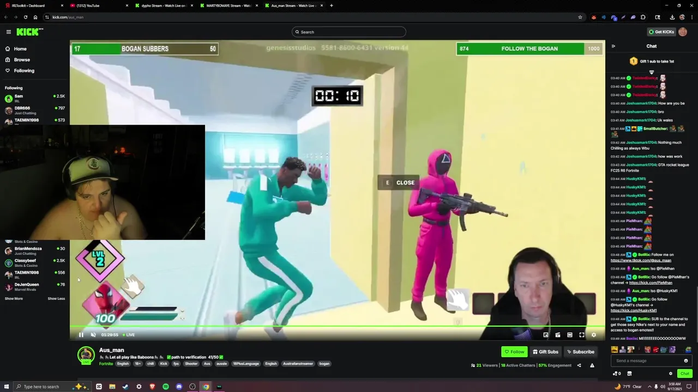Click the Get KICKs button

(x=661, y=32)
